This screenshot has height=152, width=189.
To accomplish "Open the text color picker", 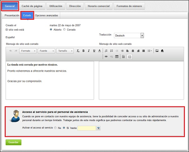I will (x=100, y=51).
